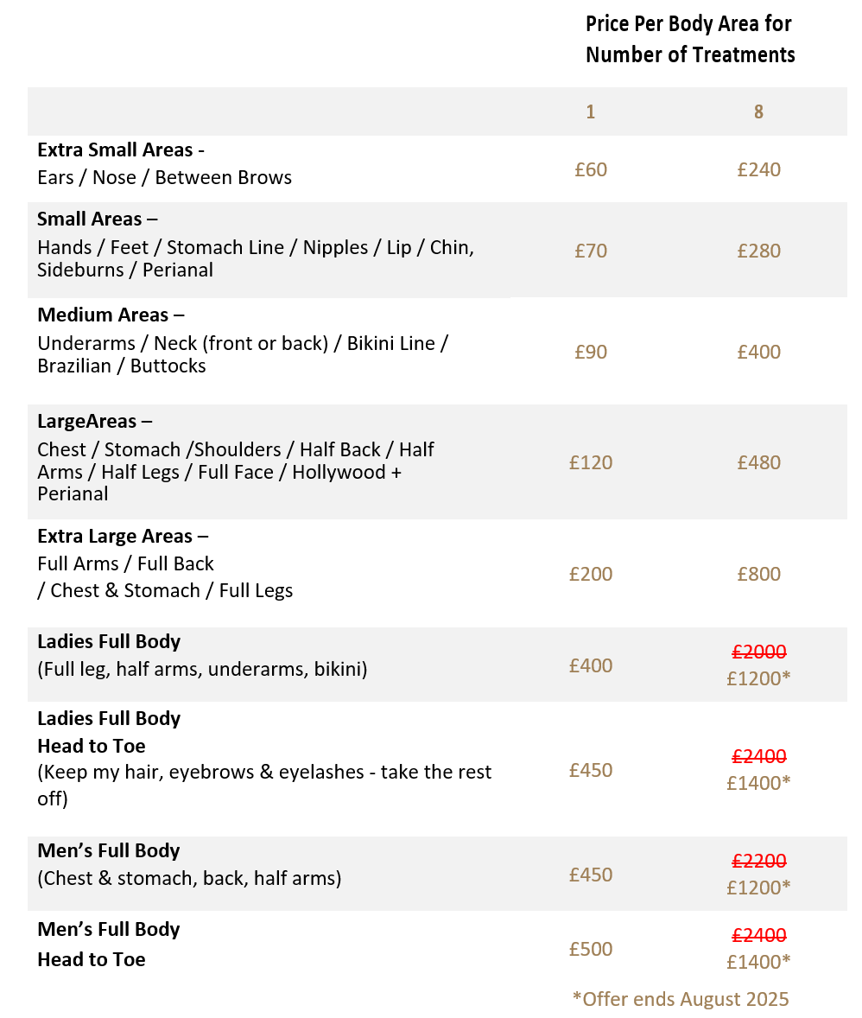Select the £1200* Ladies Full Body offer

click(x=758, y=678)
